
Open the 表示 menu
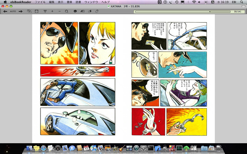(x=61, y=2)
